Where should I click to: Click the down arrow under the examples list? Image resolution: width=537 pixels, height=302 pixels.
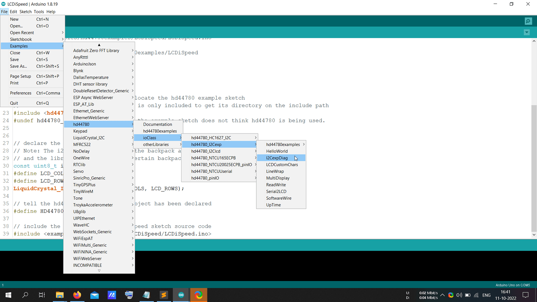[99, 271]
